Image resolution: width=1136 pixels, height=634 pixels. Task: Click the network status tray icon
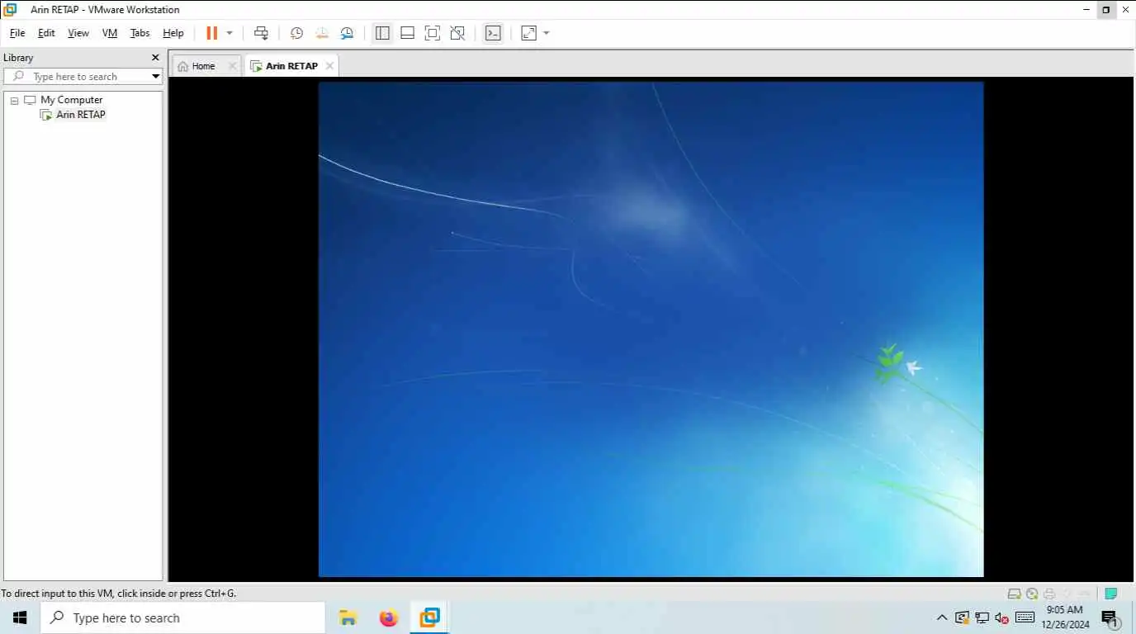coord(982,617)
